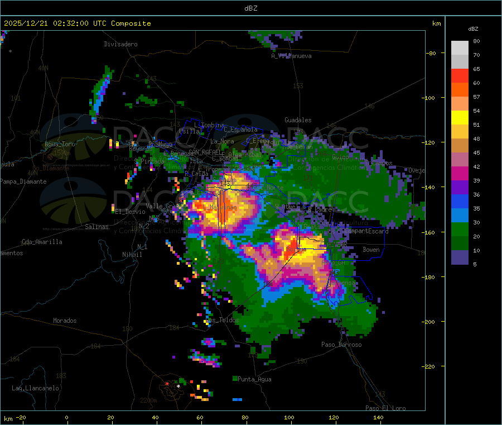Click the light blue 30-35 dBZ legend swatch
The height and width of the screenshot is (425, 502).
tap(460, 216)
